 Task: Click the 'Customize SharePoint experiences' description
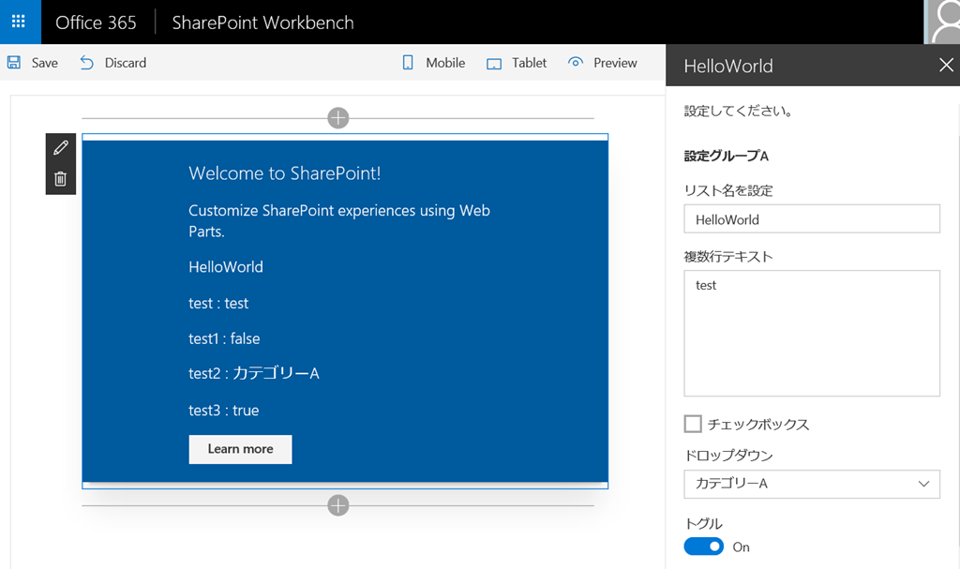click(339, 220)
